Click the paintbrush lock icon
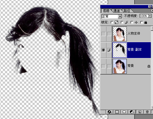The height and width of the screenshot is (119, 153). [x=127, y=22]
